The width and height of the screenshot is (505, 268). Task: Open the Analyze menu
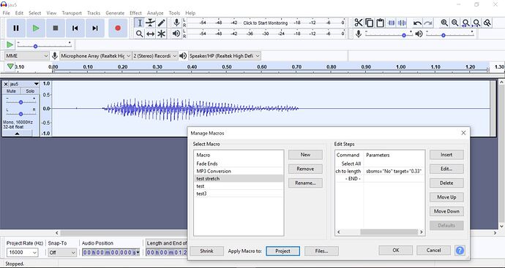point(155,13)
